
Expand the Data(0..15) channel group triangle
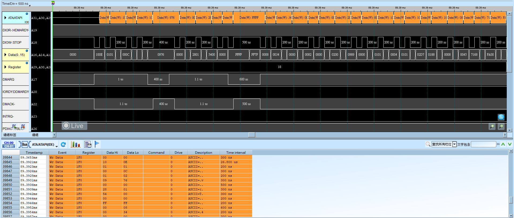point(5,55)
